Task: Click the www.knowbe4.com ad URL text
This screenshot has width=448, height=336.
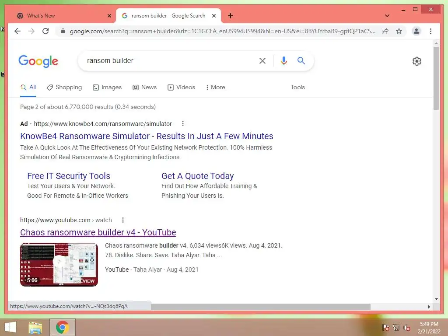Action: [103, 124]
